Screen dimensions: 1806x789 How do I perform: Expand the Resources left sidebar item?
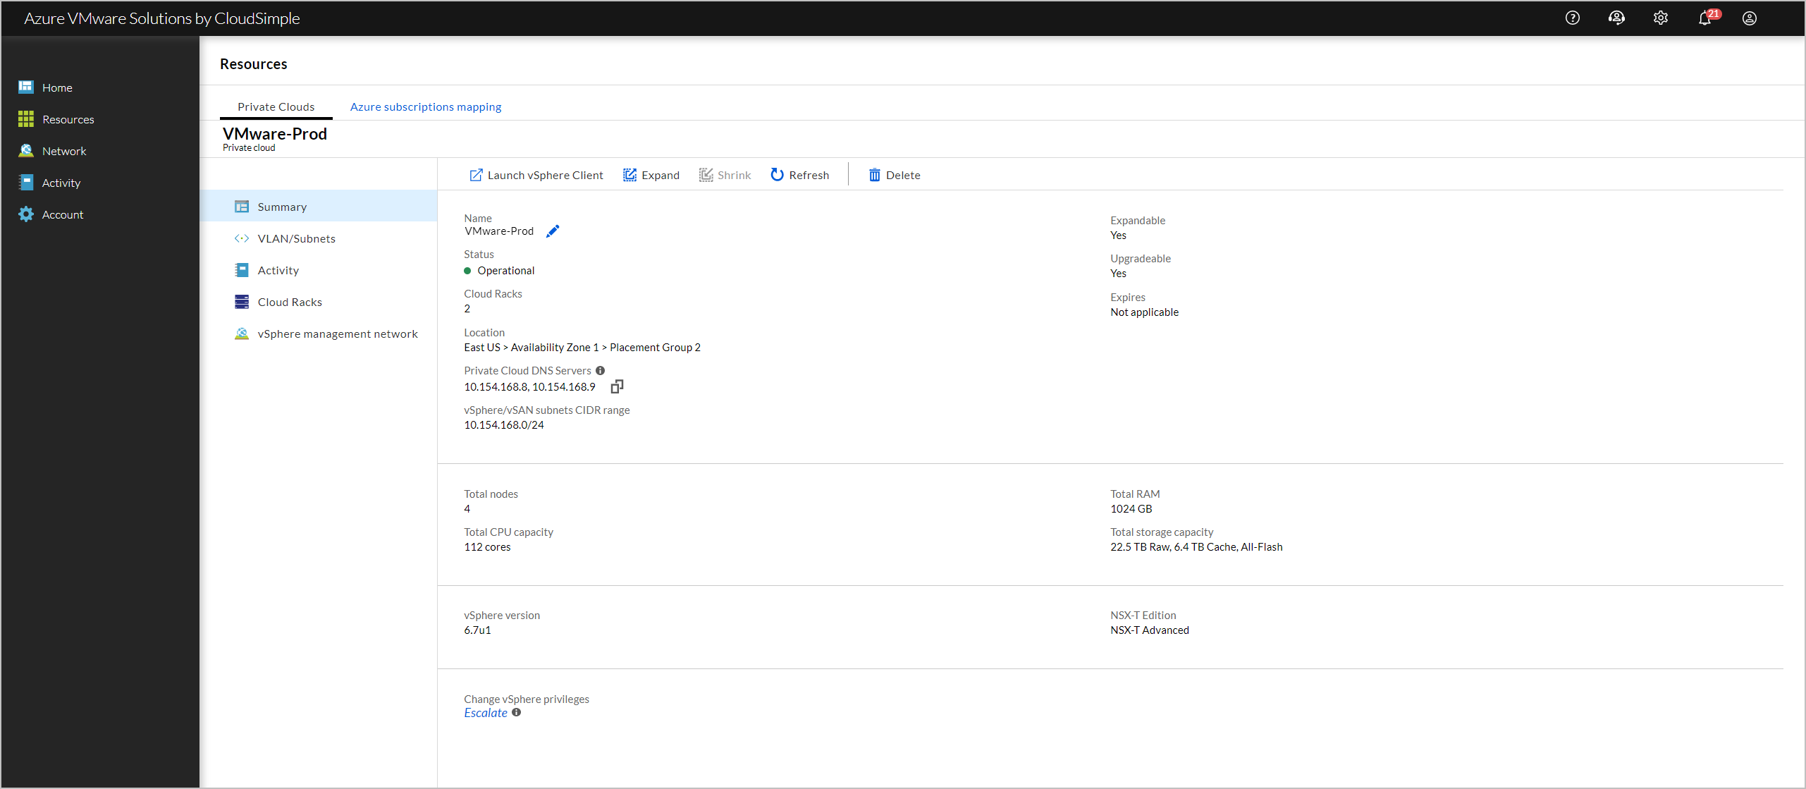67,118
